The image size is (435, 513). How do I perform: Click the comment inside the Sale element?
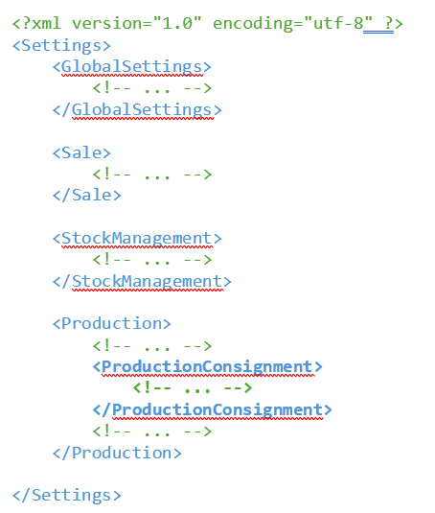(152, 174)
